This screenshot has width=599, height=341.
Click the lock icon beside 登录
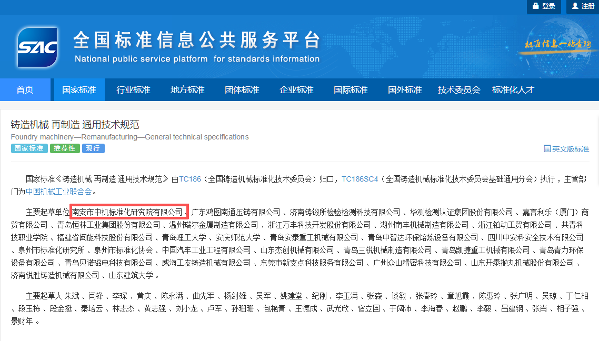click(x=536, y=6)
